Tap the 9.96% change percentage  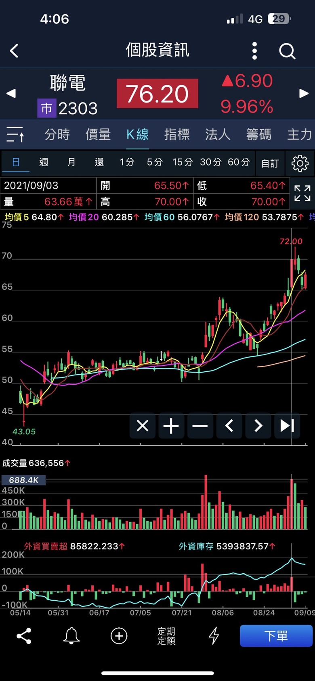click(247, 107)
